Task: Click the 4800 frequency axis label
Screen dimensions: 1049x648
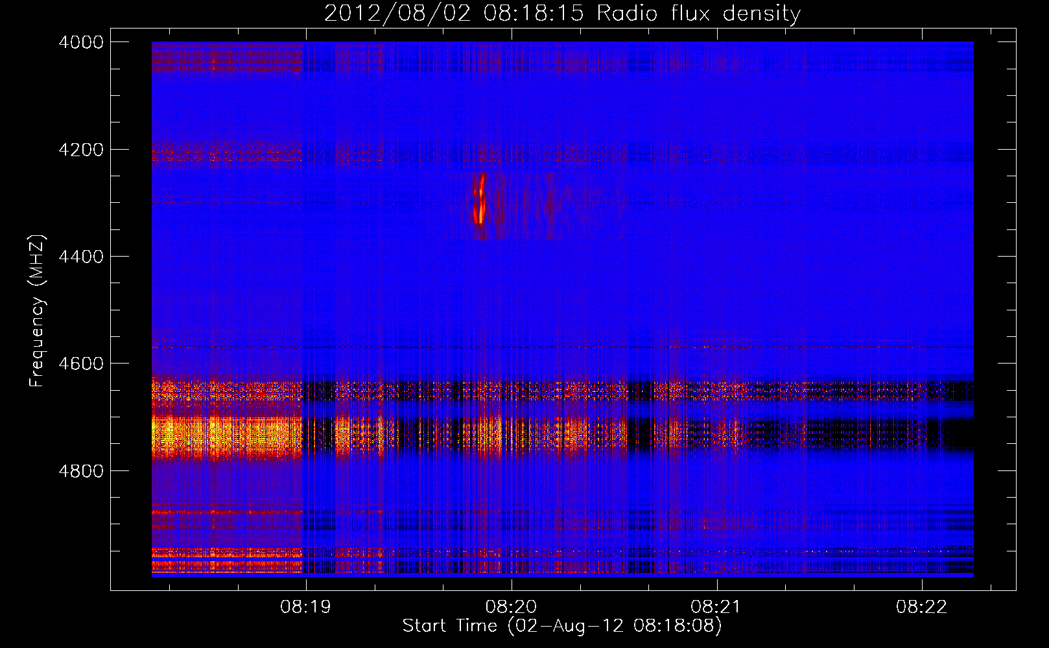Action: (81, 471)
